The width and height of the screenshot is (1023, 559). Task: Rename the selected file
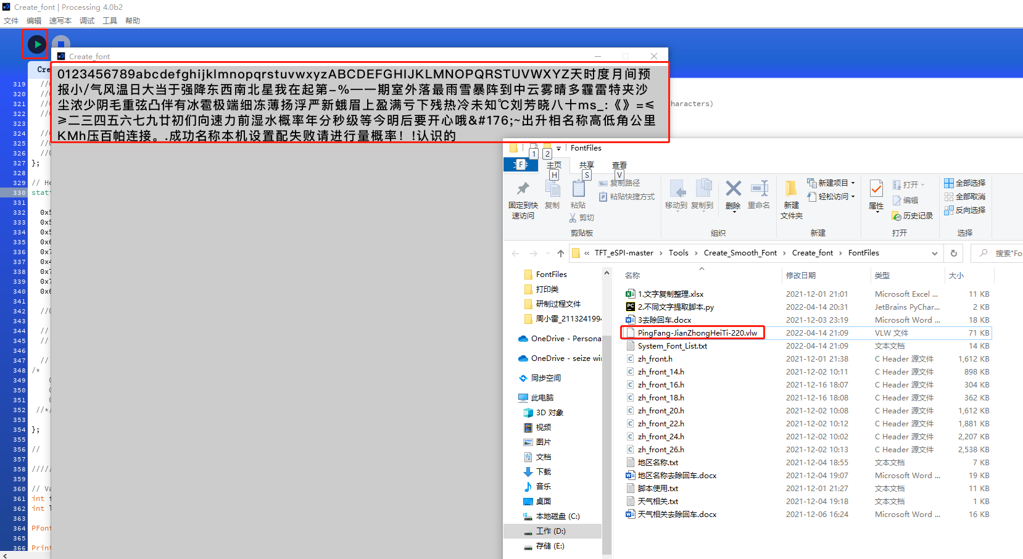click(758, 194)
